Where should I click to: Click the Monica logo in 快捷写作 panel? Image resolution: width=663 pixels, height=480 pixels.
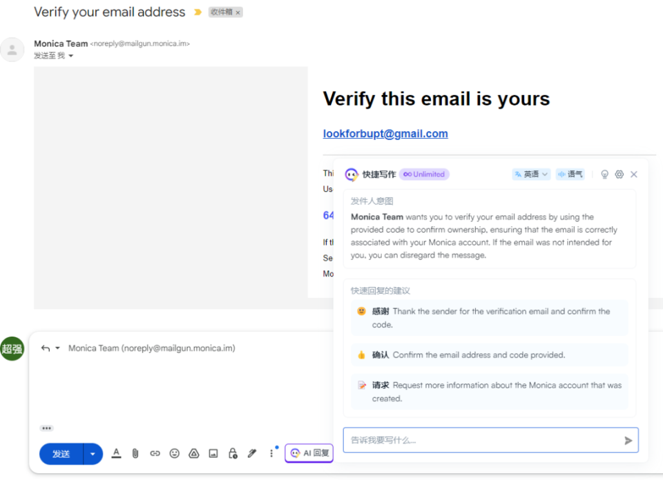(x=352, y=174)
